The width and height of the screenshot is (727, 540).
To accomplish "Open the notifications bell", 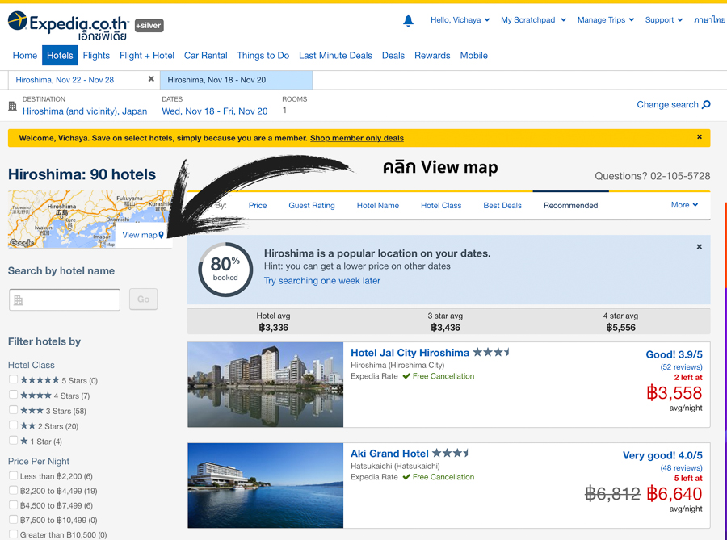I will (408, 20).
